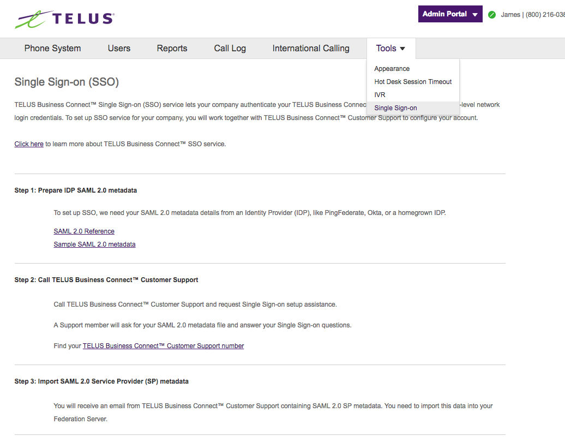Open the SAML 2.0 Reference link
Viewport: 565px width, 442px height.
[x=83, y=231]
